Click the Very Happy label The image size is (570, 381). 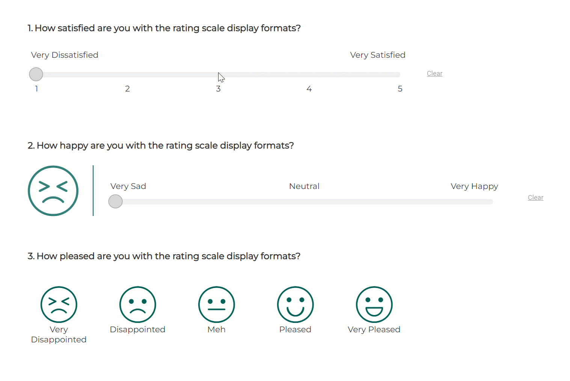474,186
